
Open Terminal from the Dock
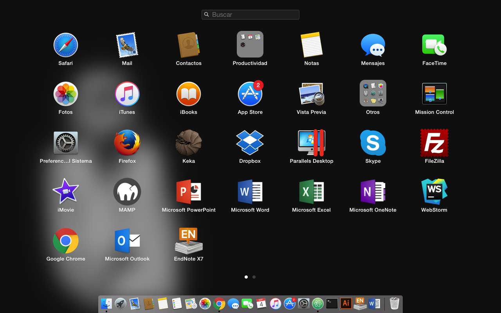332,304
